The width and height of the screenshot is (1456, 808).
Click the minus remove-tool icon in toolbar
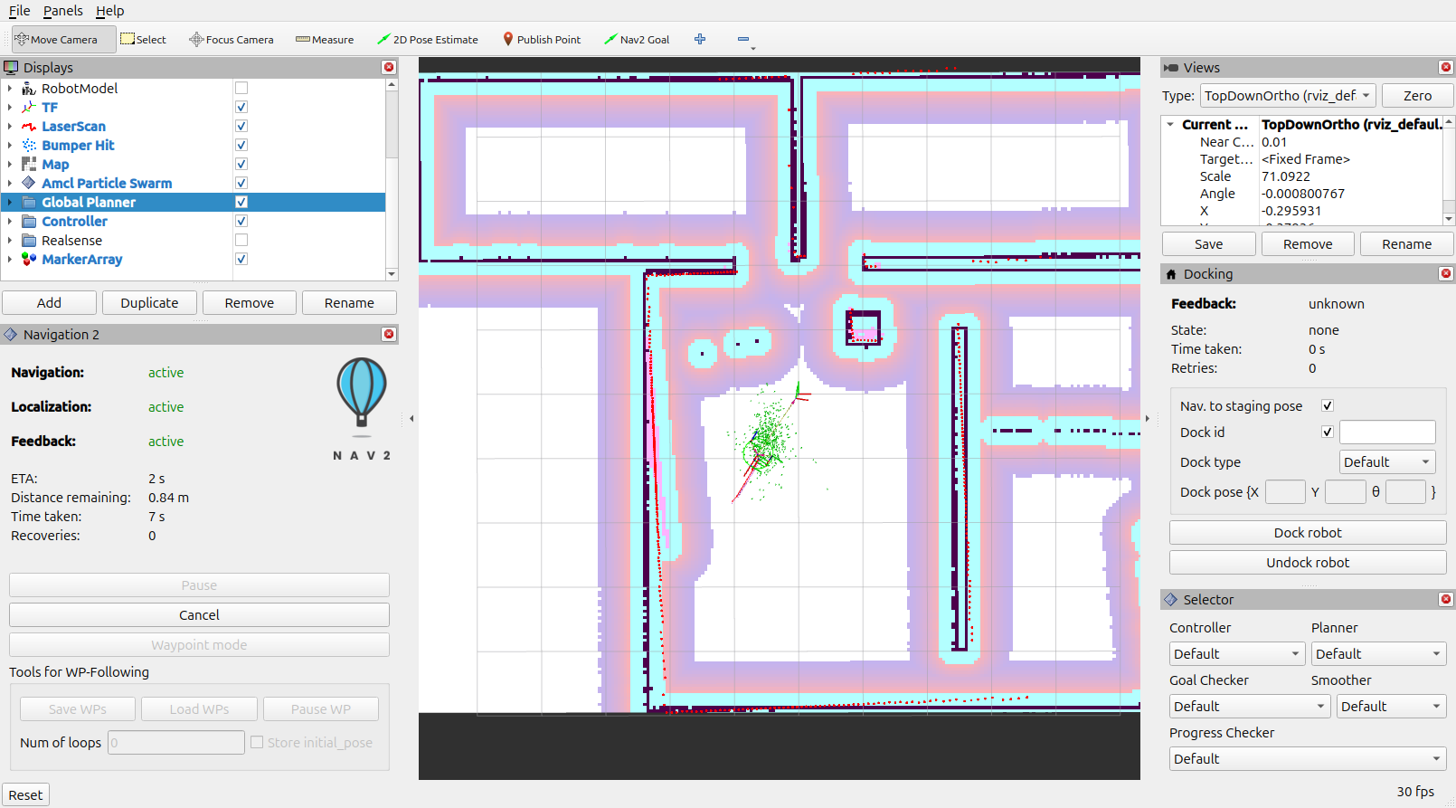point(743,39)
